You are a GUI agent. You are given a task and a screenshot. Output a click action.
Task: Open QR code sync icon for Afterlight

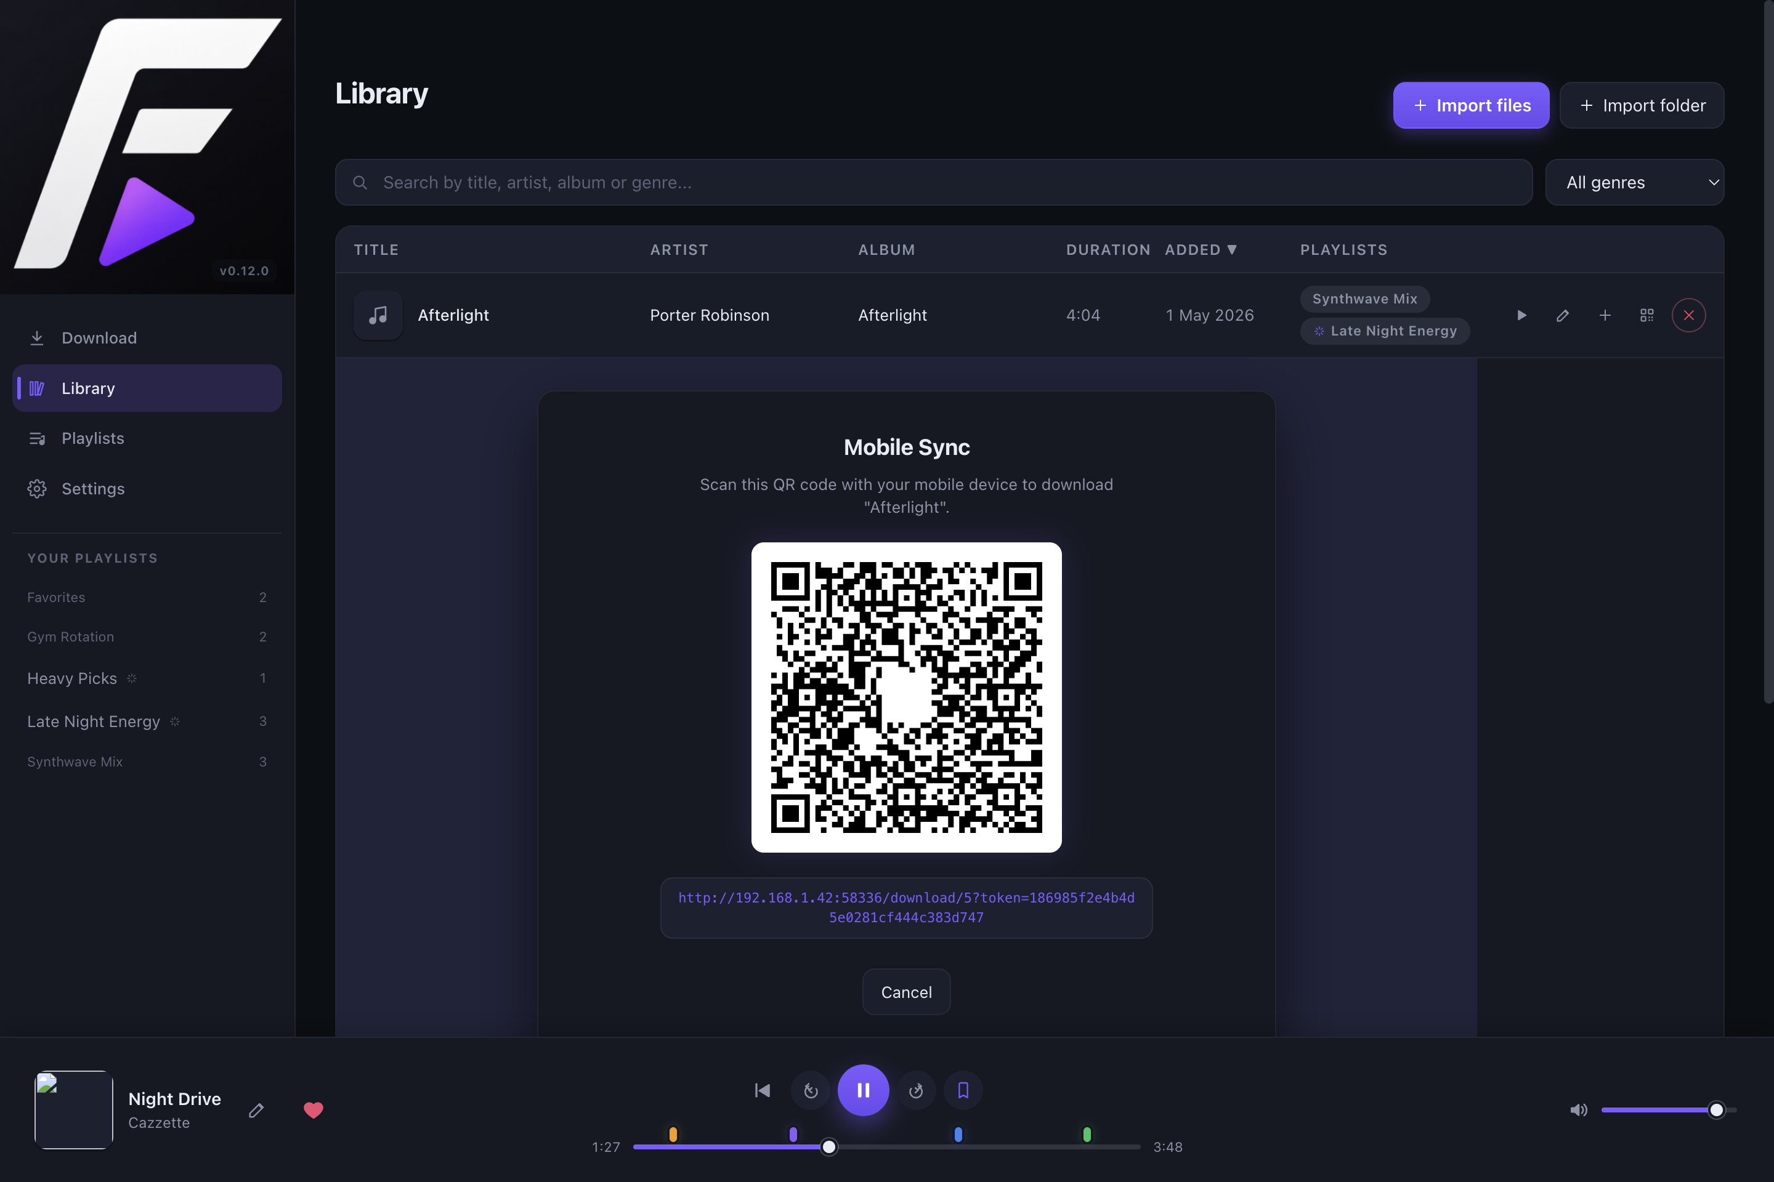pyautogui.click(x=1646, y=315)
